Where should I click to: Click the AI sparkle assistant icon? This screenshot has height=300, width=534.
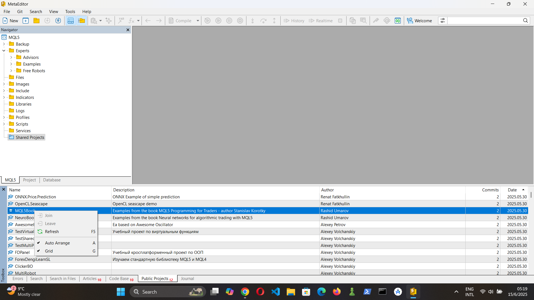tap(109, 21)
